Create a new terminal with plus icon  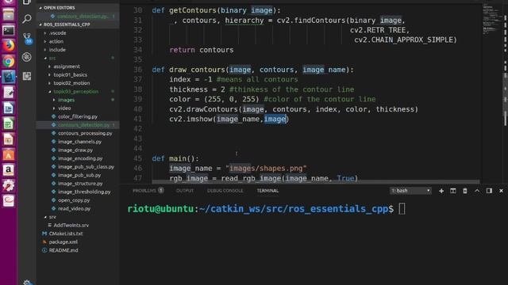441,191
